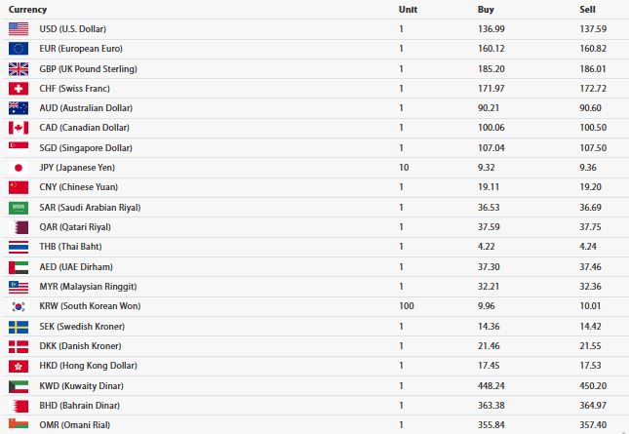Click the Unit column header

point(408,9)
